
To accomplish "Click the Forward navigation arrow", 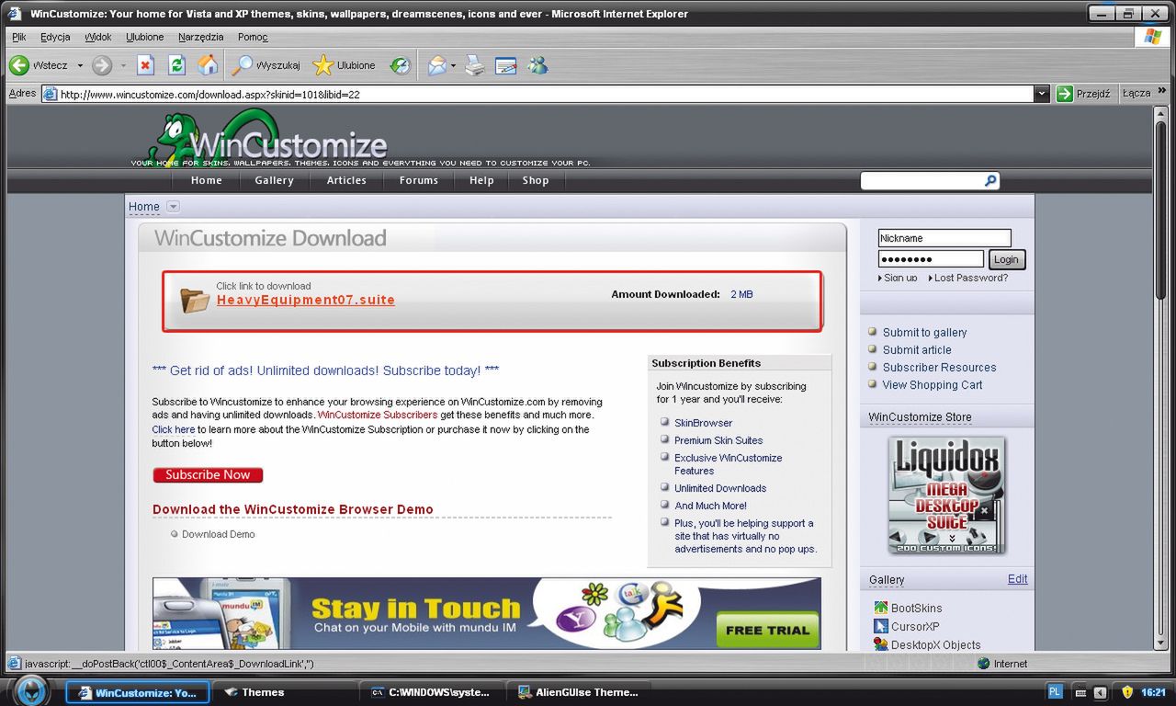I will pyautogui.click(x=102, y=65).
